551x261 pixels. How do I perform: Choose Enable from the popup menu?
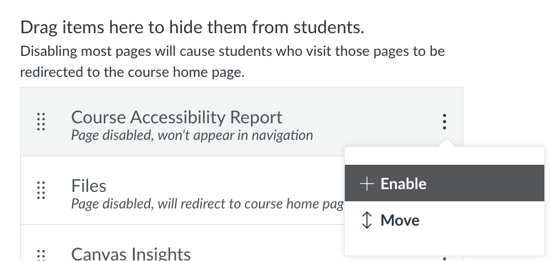(403, 184)
